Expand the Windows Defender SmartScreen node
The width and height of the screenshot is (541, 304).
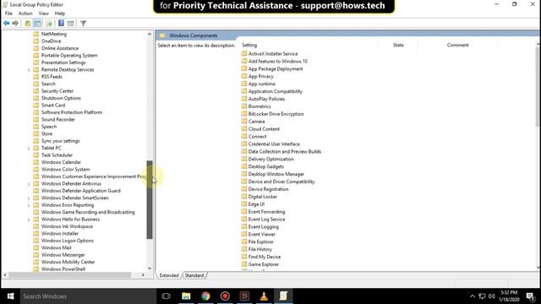point(29,198)
